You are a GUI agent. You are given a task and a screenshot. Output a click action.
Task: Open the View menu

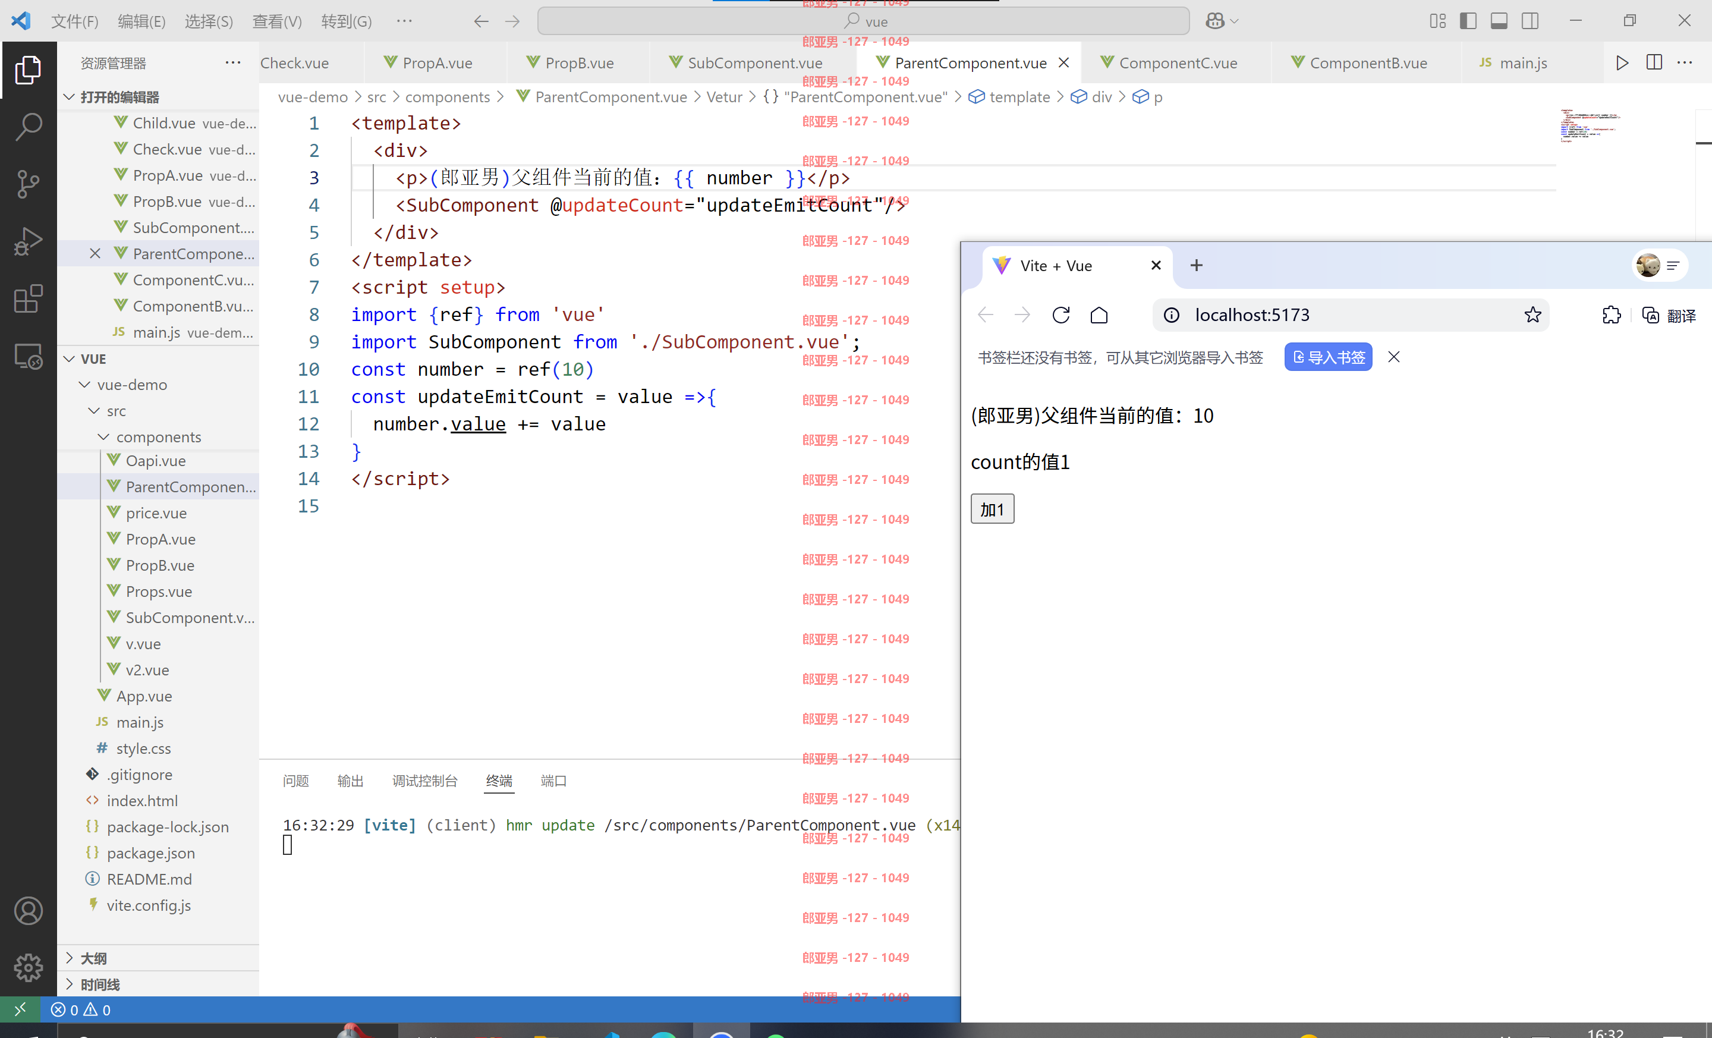276,21
